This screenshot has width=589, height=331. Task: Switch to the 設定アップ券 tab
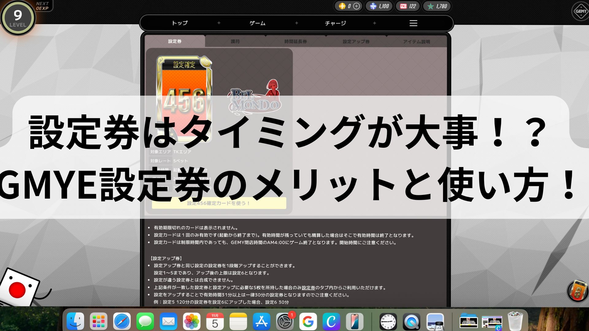(x=356, y=41)
